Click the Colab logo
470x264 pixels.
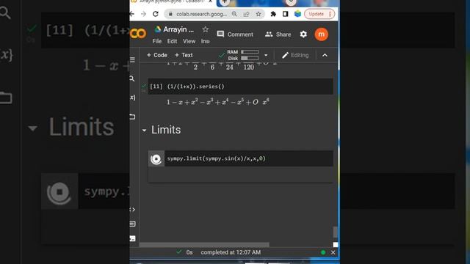[138, 34]
